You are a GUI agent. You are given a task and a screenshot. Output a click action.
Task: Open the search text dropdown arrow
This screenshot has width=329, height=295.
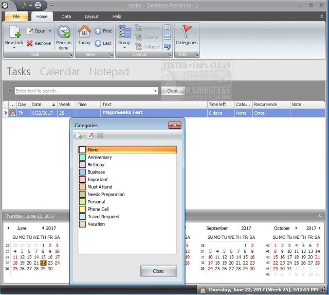pos(155,91)
